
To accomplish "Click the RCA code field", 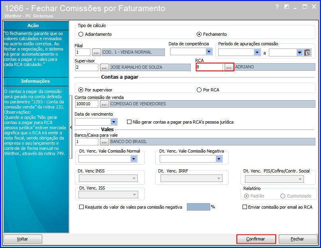I will point(209,67).
